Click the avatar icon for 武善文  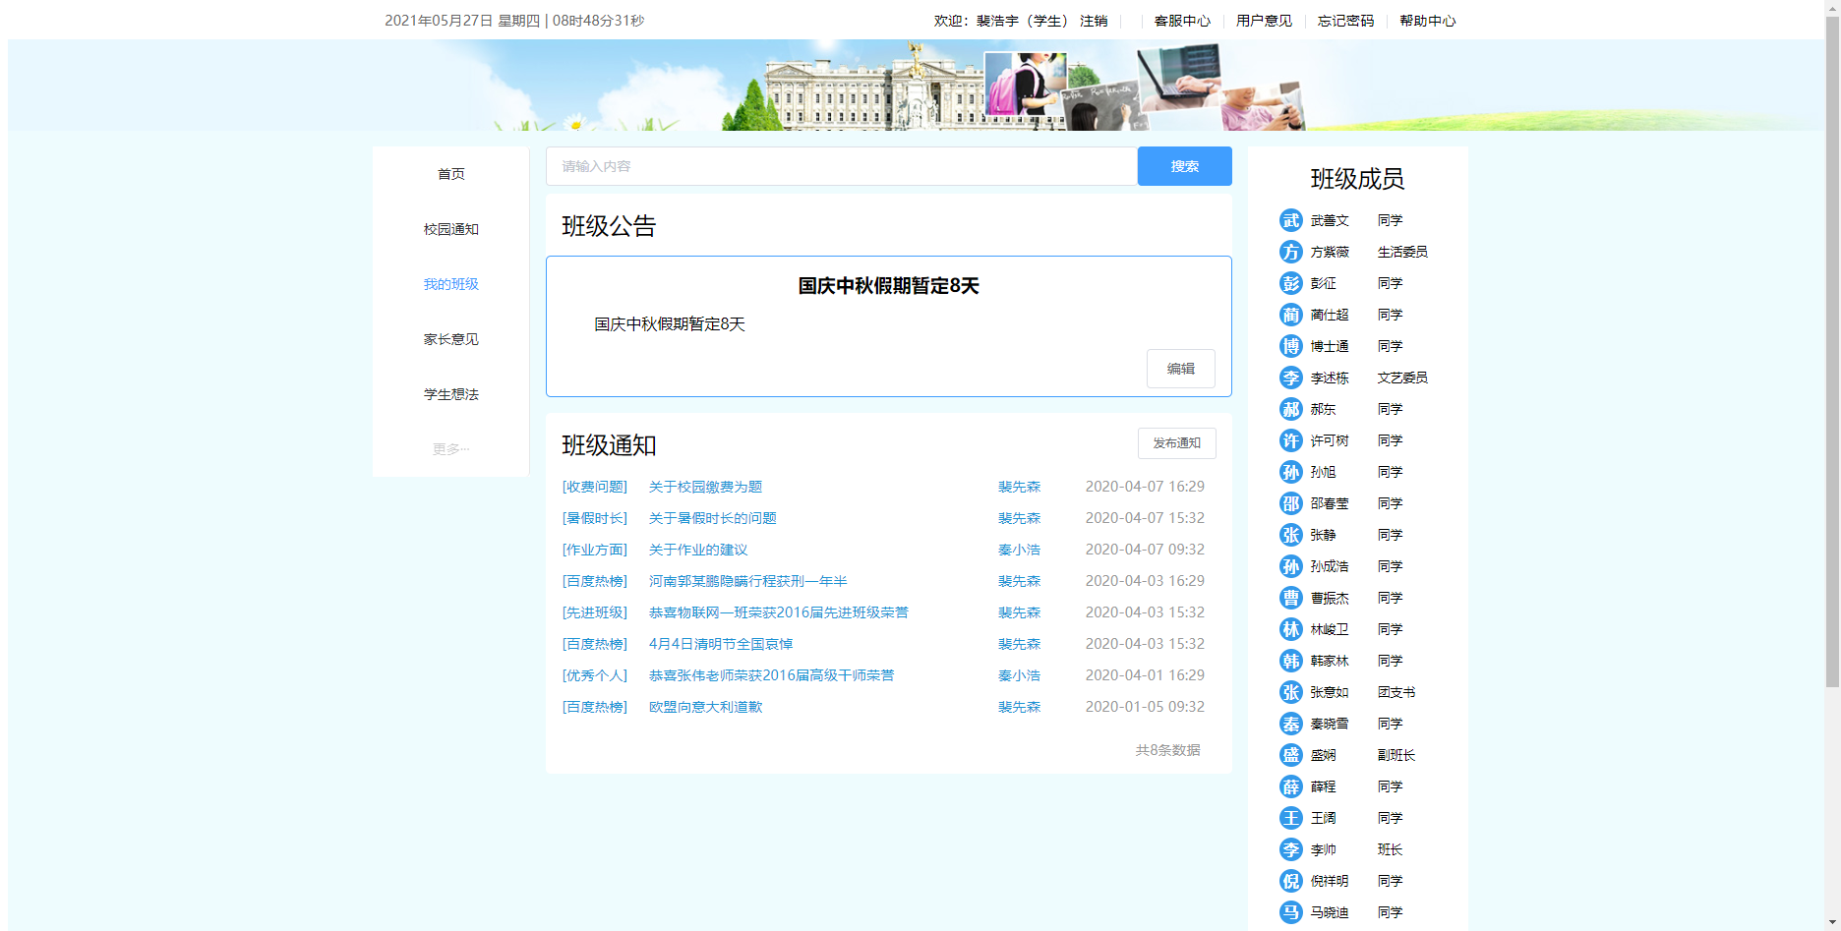[1290, 220]
